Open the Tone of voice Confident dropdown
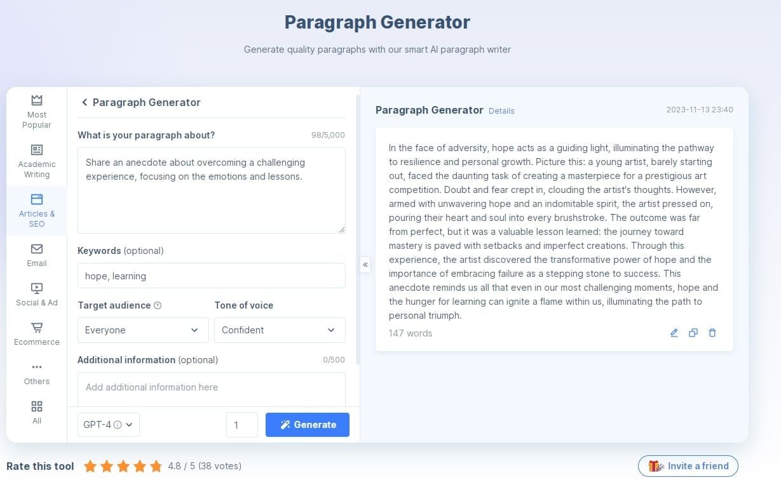The height and width of the screenshot is (487, 781). coord(280,330)
